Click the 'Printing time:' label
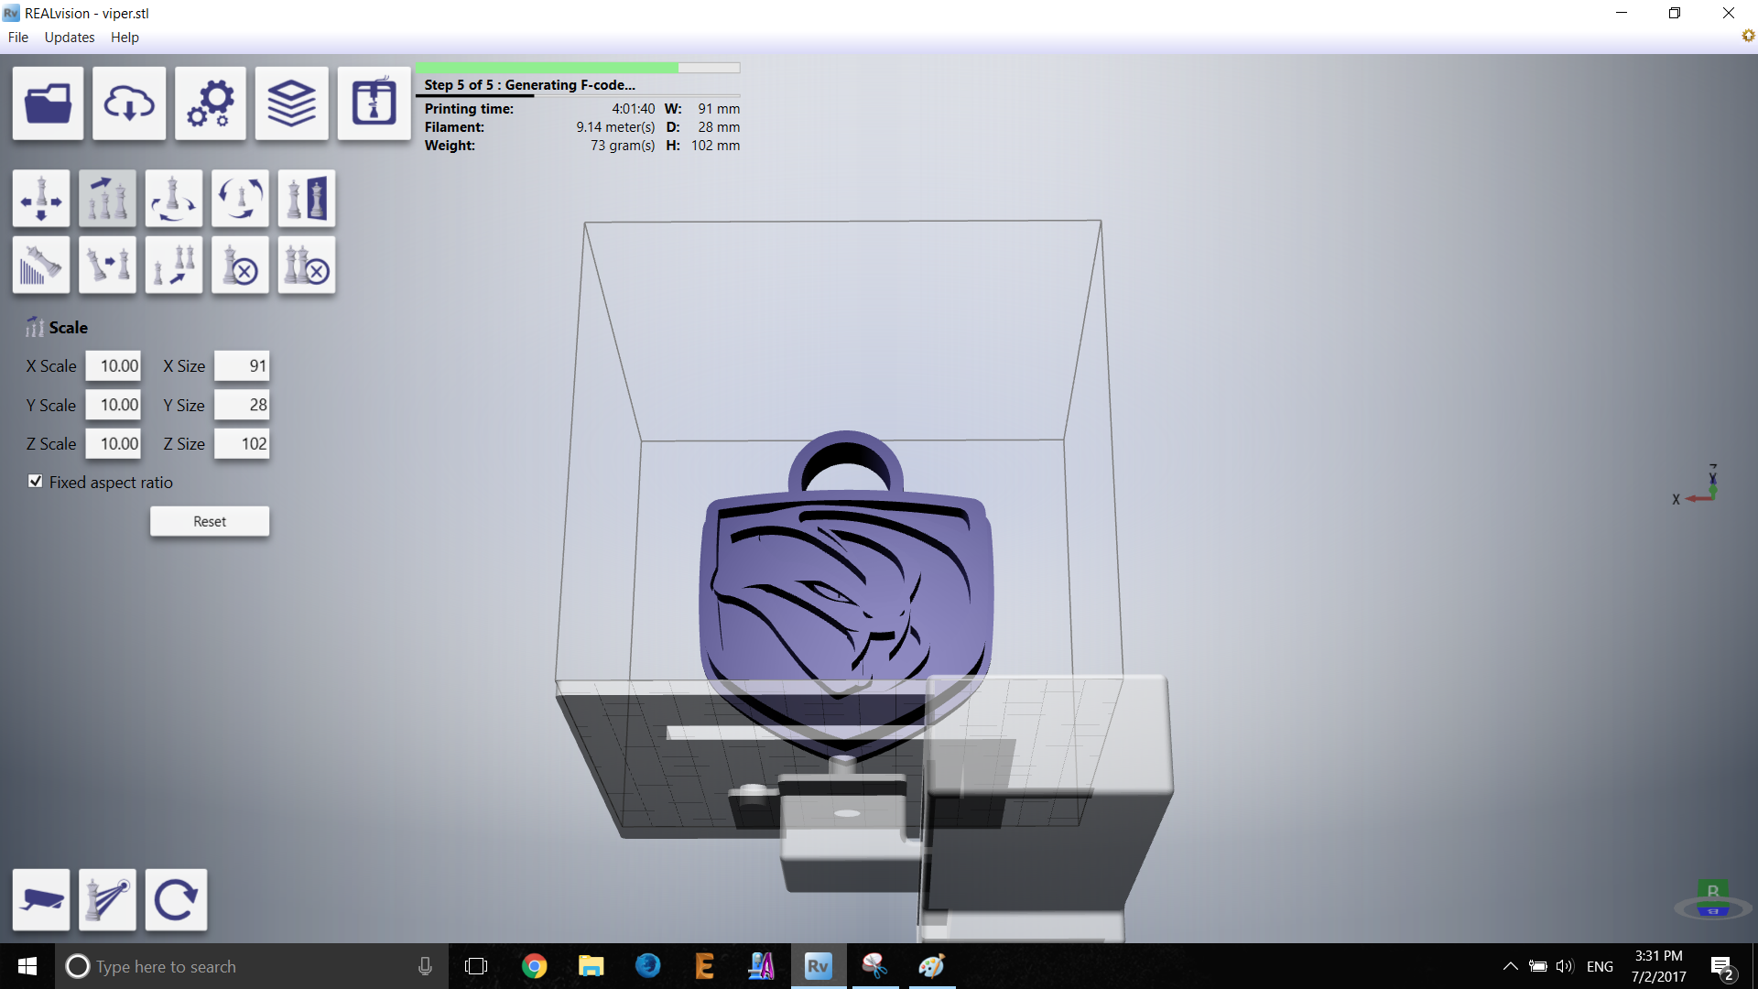Image resolution: width=1758 pixels, height=989 pixels. pos(469,109)
